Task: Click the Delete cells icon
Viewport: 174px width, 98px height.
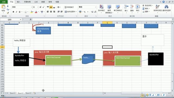Action: click(132, 7)
